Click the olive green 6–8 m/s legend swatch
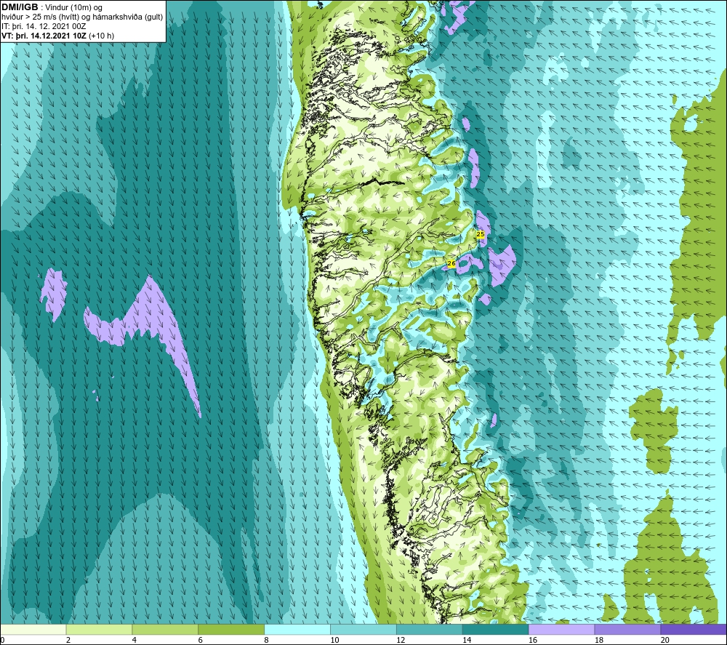 pyautogui.click(x=231, y=629)
